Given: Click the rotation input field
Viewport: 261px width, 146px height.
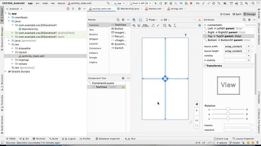Looking at the screenshot, I should pyautogui.click(x=237, y=125).
